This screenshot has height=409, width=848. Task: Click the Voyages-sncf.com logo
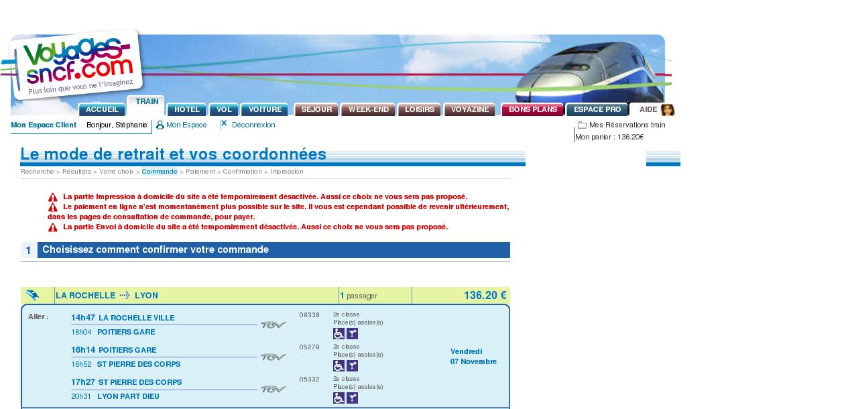[x=75, y=64]
